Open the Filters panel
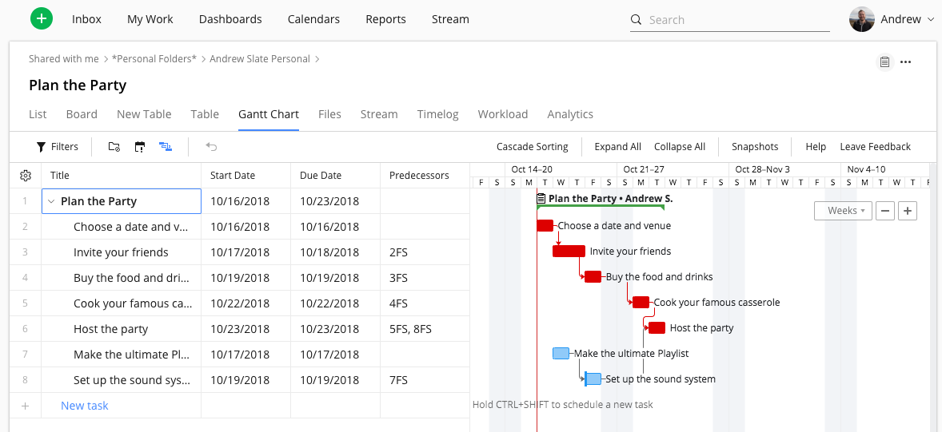Screen dimensions: 942x432 (57, 147)
